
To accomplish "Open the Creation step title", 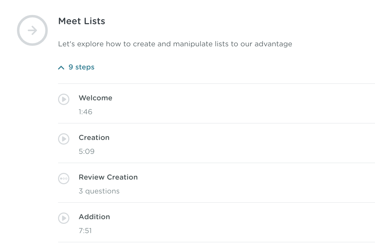I will 94,138.
